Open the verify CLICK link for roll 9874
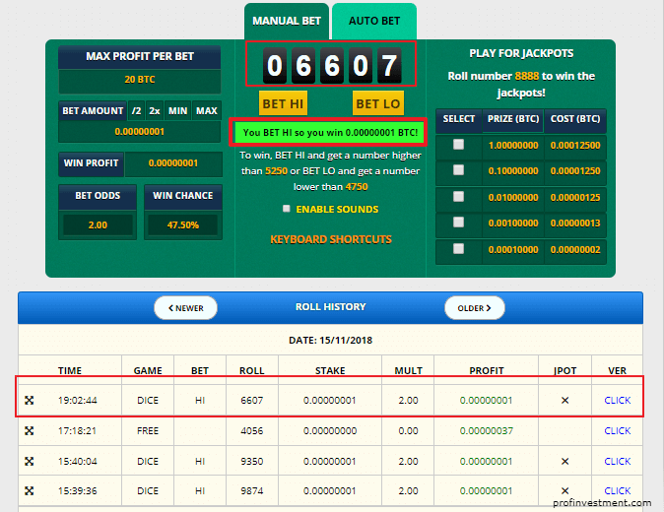Viewport: 664px width, 512px height. 617,491
